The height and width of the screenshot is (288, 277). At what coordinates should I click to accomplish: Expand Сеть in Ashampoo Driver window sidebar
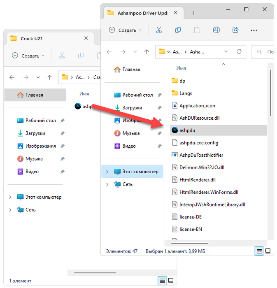(107, 184)
